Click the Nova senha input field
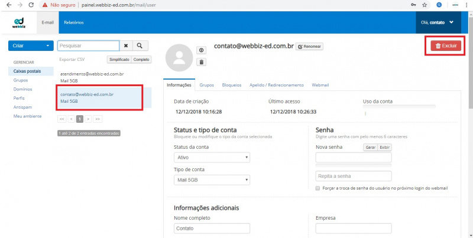This screenshot has width=473, height=238. click(x=354, y=158)
